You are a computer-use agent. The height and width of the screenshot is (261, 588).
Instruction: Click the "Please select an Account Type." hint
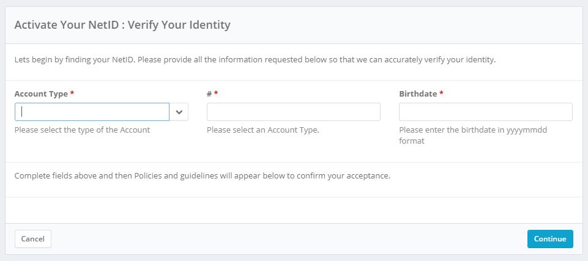tap(262, 130)
